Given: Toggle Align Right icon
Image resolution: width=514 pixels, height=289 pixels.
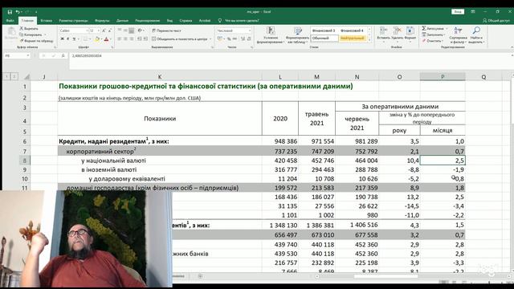Looking at the screenshot, I should (132, 39).
